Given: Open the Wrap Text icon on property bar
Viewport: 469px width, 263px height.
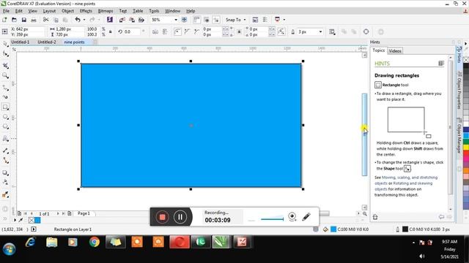Looking at the screenshot, I should pos(332,31).
